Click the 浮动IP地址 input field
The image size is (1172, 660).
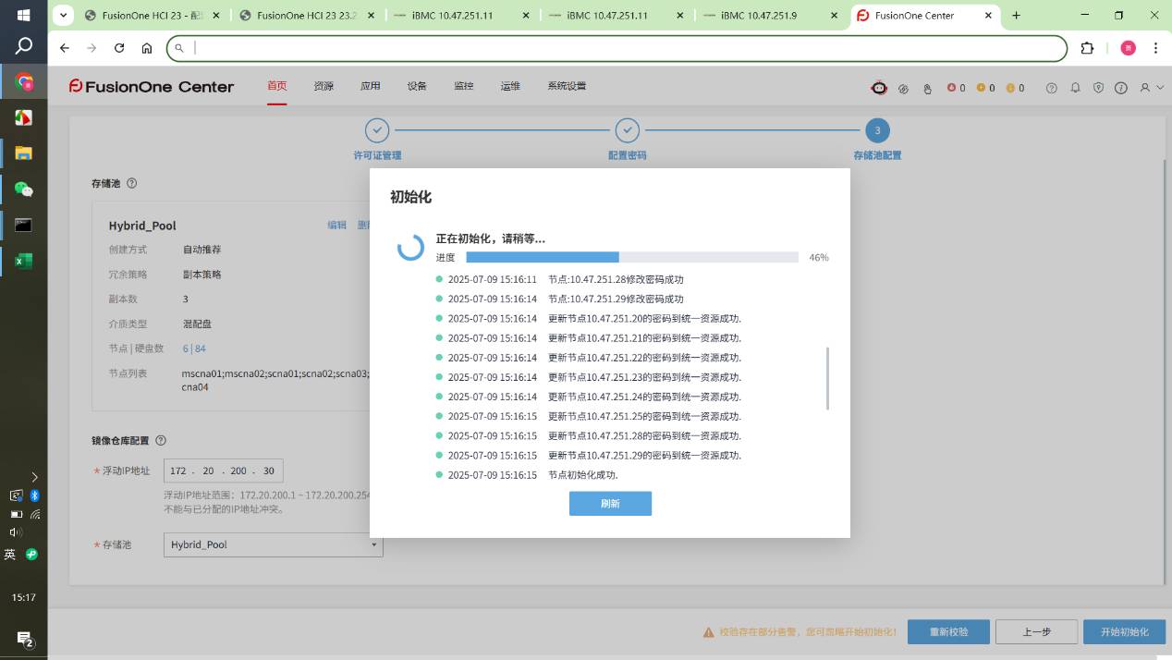click(224, 471)
